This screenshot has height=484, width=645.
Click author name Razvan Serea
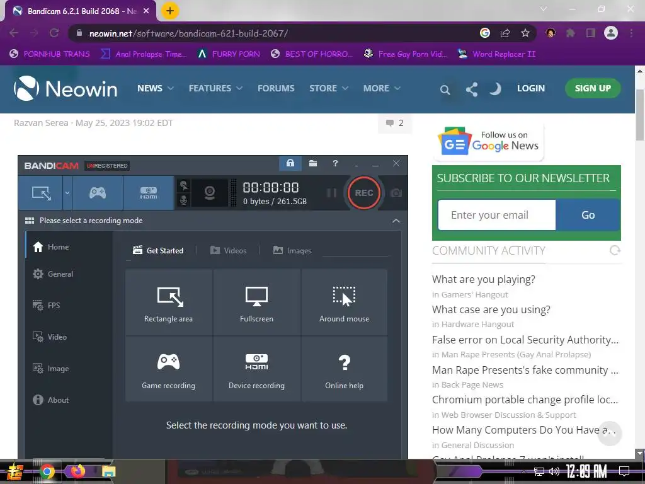tap(41, 123)
